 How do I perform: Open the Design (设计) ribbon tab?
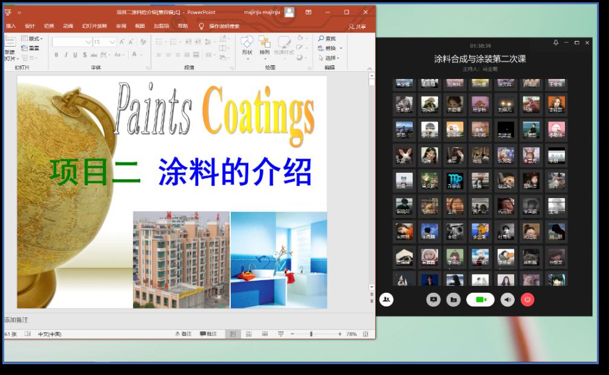coord(30,26)
